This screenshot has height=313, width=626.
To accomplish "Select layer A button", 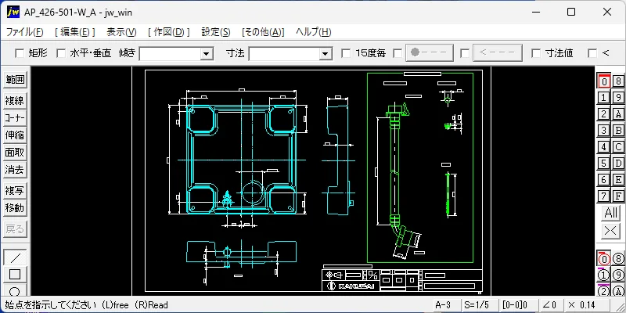I will 618,113.
